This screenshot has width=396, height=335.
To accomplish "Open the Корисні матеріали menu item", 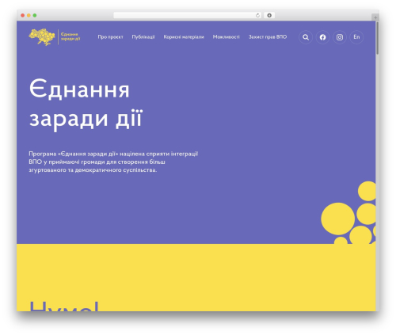I will click(184, 37).
